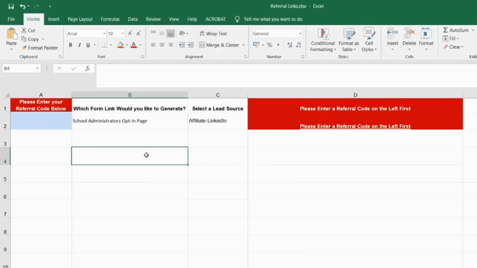Select the blue Referral Code cell A2

click(41, 121)
